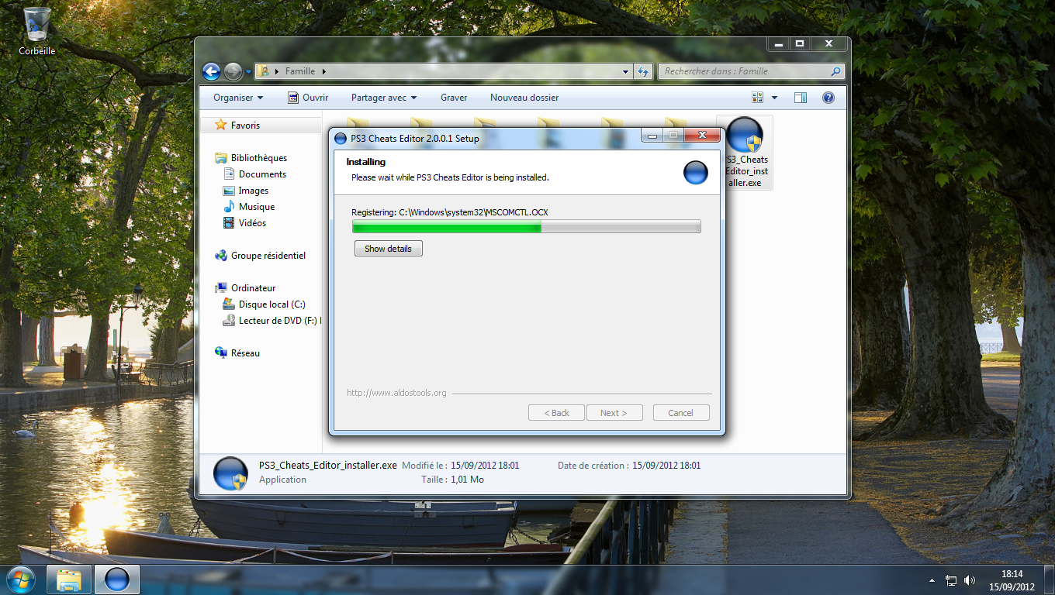Open the Organiser menu
This screenshot has width=1055, height=595.
[x=238, y=98]
